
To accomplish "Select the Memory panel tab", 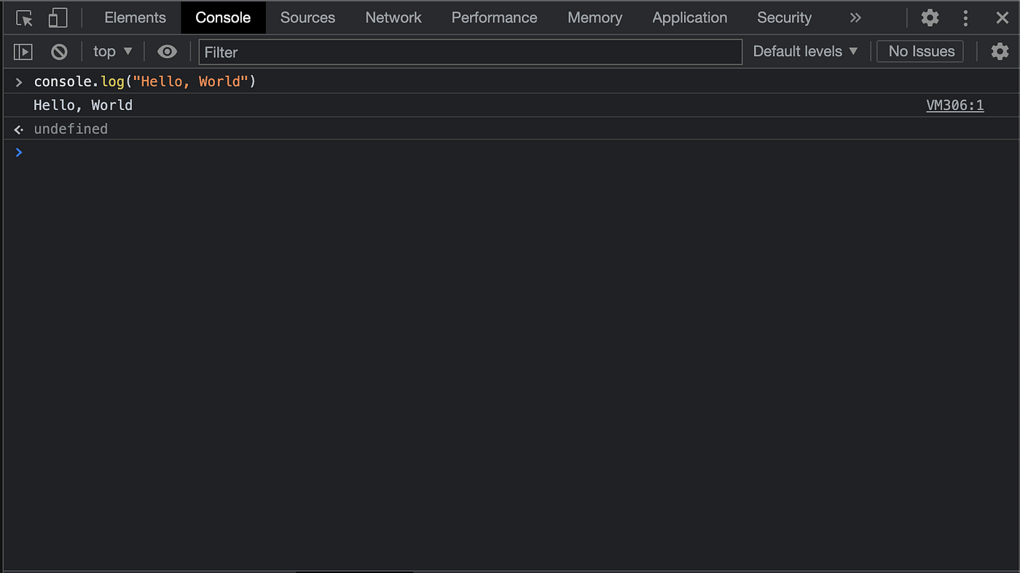I will click(x=594, y=17).
